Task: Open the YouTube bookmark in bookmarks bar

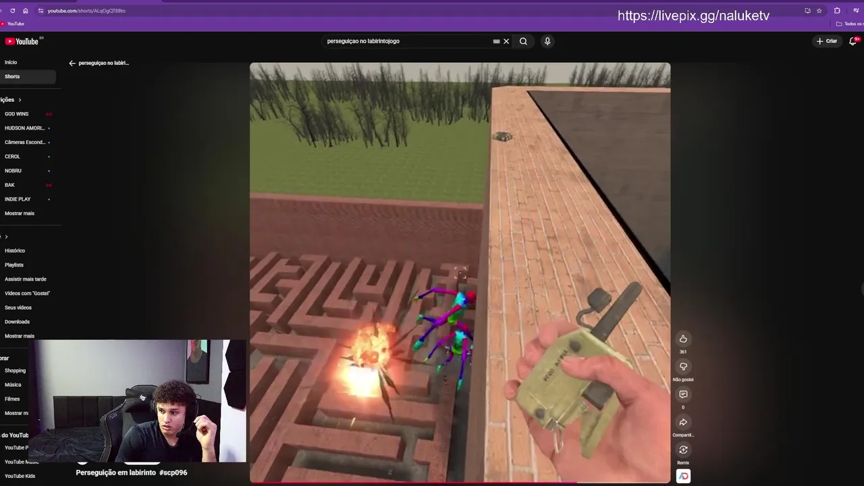Action: tap(13, 24)
